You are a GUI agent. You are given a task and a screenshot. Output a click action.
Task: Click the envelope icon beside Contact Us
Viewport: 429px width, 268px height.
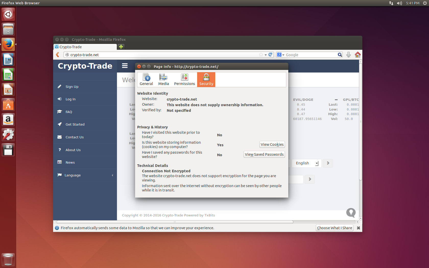[x=59, y=137]
